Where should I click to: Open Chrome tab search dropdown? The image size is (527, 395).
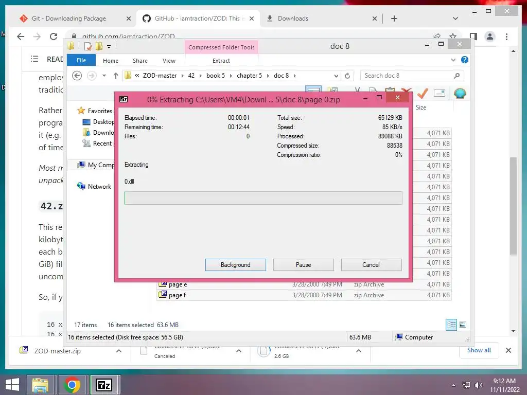[455, 19]
